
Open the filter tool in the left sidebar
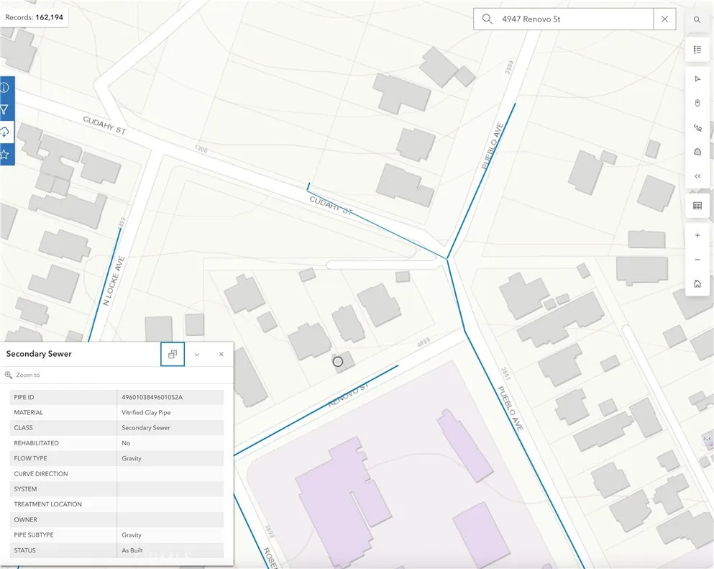coord(5,109)
